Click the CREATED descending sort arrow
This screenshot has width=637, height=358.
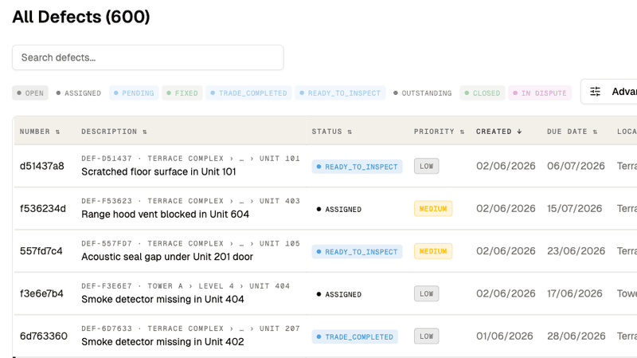tap(519, 132)
